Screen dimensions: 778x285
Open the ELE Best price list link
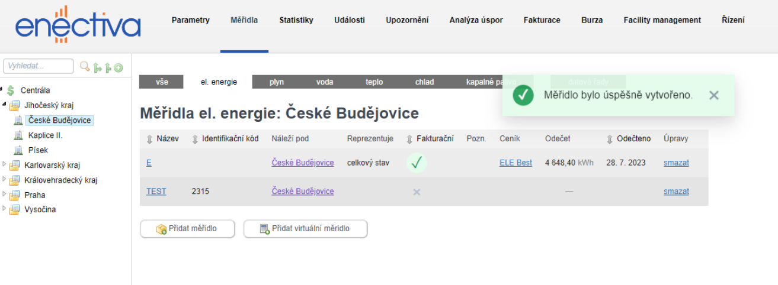[516, 163]
